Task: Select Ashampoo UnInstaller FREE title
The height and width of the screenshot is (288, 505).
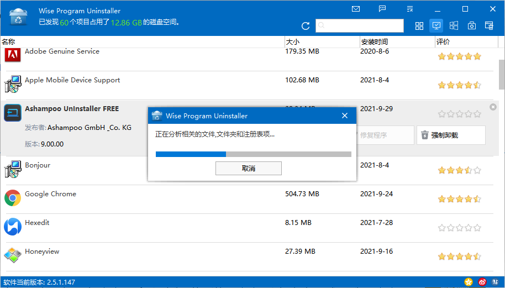Action: point(72,108)
